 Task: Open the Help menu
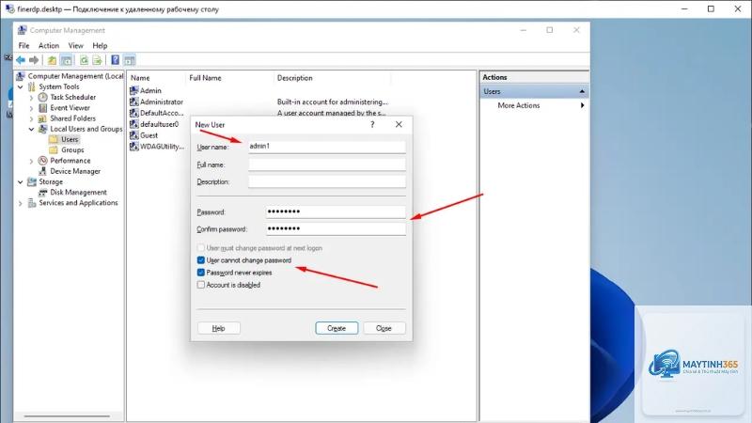tap(100, 45)
